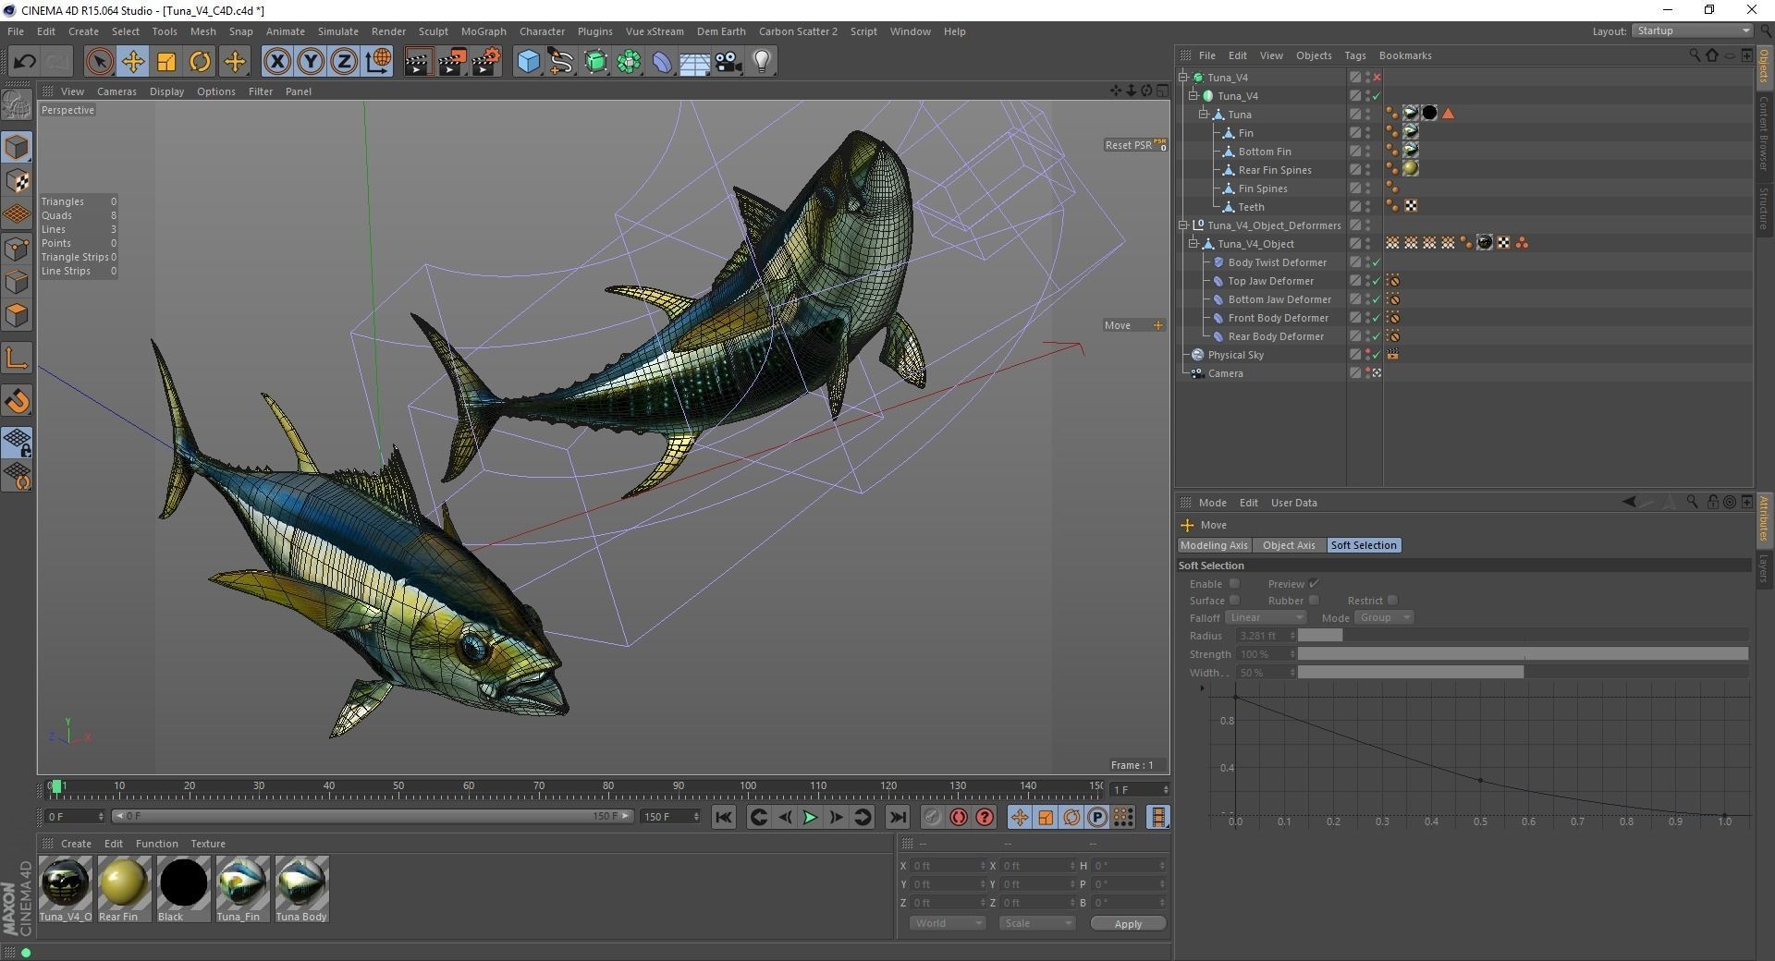The height and width of the screenshot is (961, 1775).
Task: Toggle Autokeying record button
Action: click(x=959, y=817)
